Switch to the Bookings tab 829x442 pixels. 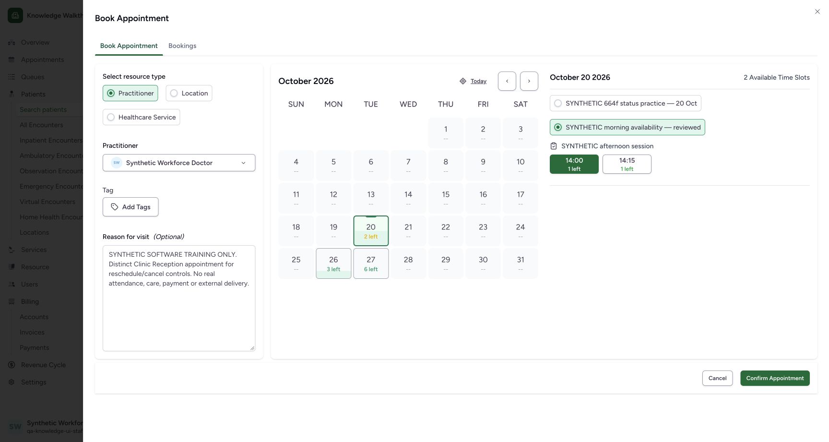[182, 46]
